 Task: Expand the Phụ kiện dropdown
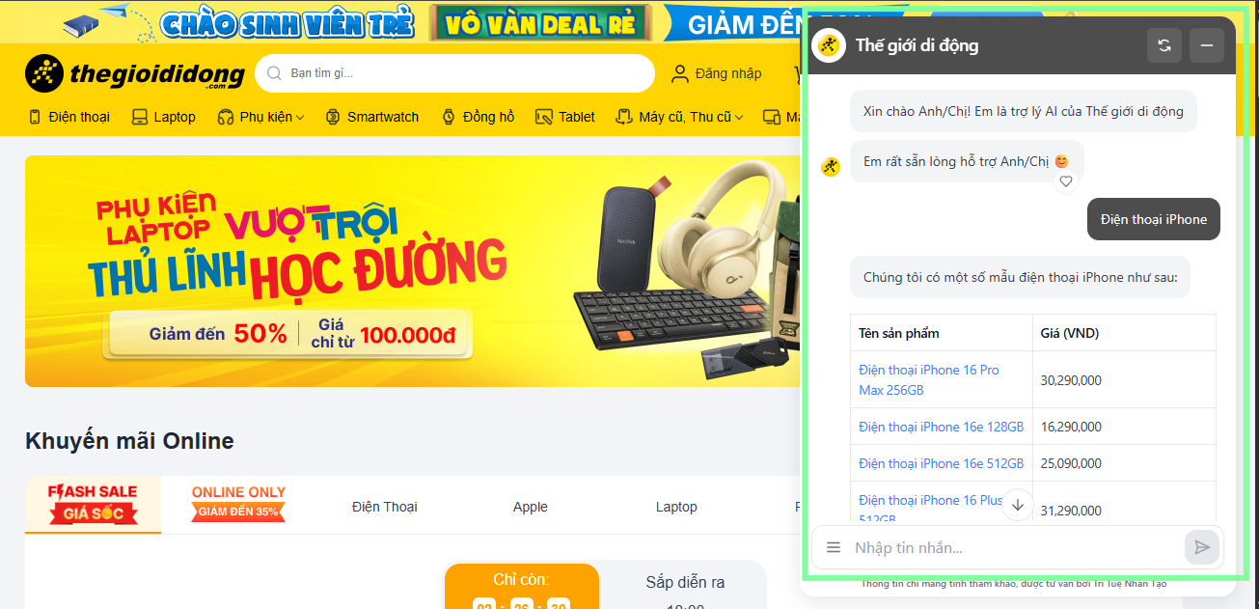point(261,117)
